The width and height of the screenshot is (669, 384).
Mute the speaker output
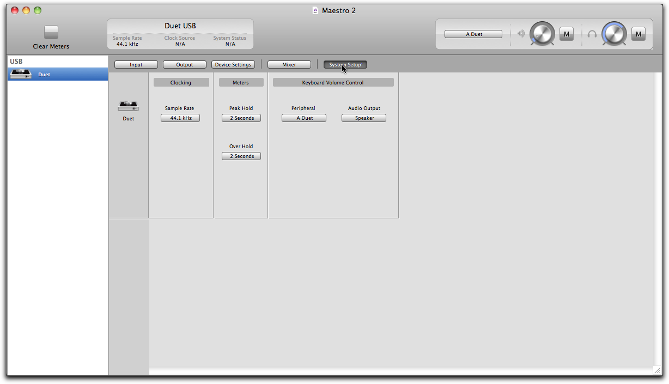tap(567, 34)
